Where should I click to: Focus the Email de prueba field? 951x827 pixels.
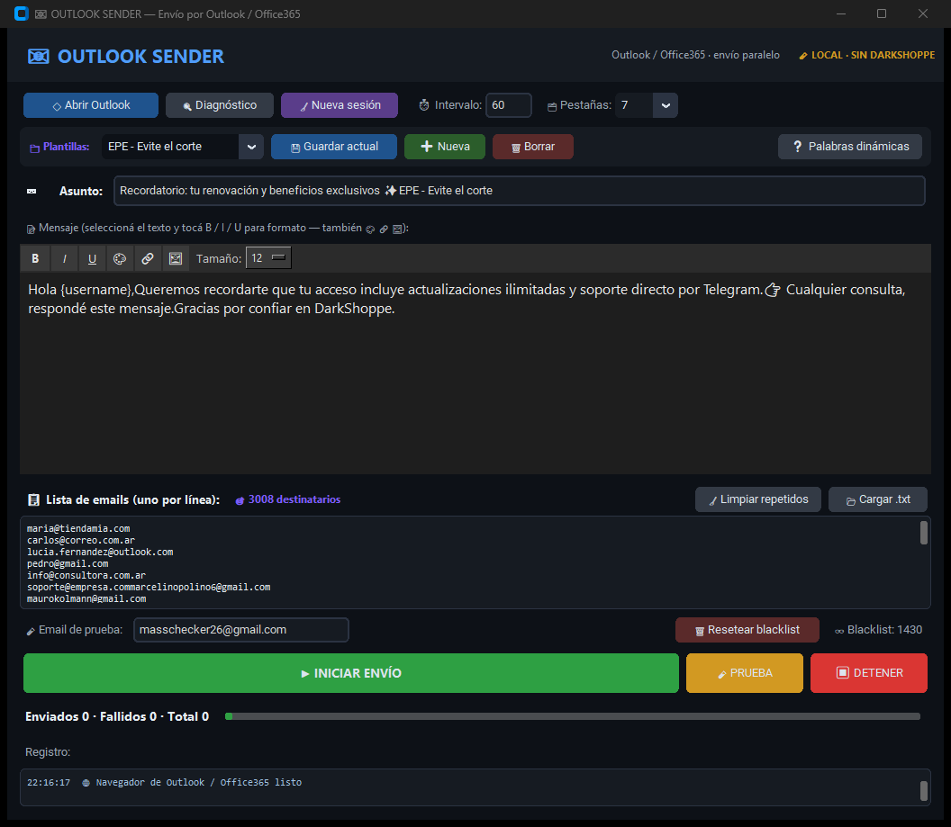[241, 630]
